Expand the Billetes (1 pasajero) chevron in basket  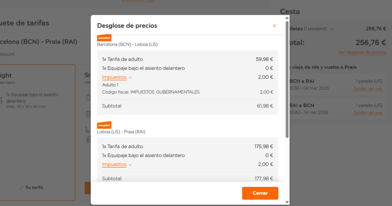click(x=332, y=29)
